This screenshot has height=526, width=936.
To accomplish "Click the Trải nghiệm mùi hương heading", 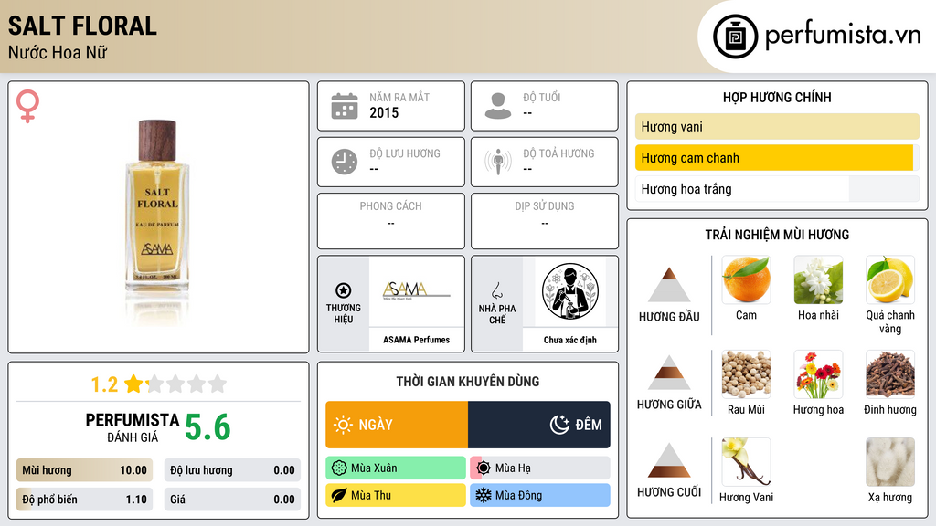I will 777,235.
